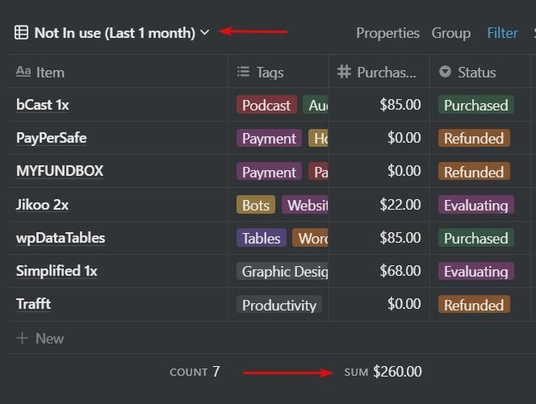Viewport: 536px width, 404px height.
Task: Open the Properties menu
Action: 387,33
